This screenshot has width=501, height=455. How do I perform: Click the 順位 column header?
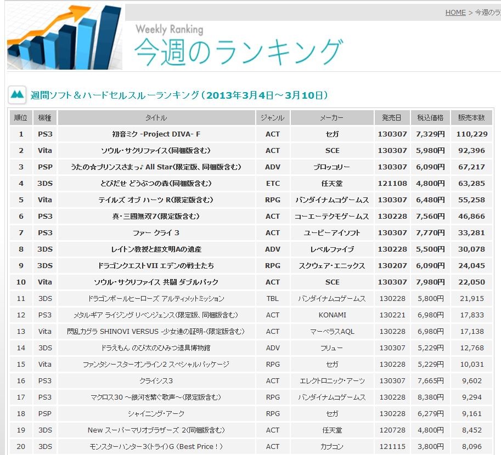21,117
